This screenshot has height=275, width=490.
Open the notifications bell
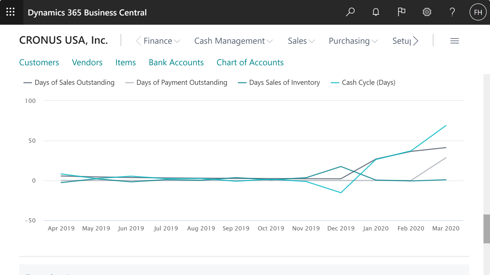[x=376, y=12]
